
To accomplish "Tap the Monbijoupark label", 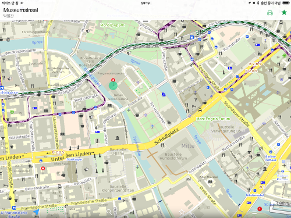I will click(x=112, y=25).
